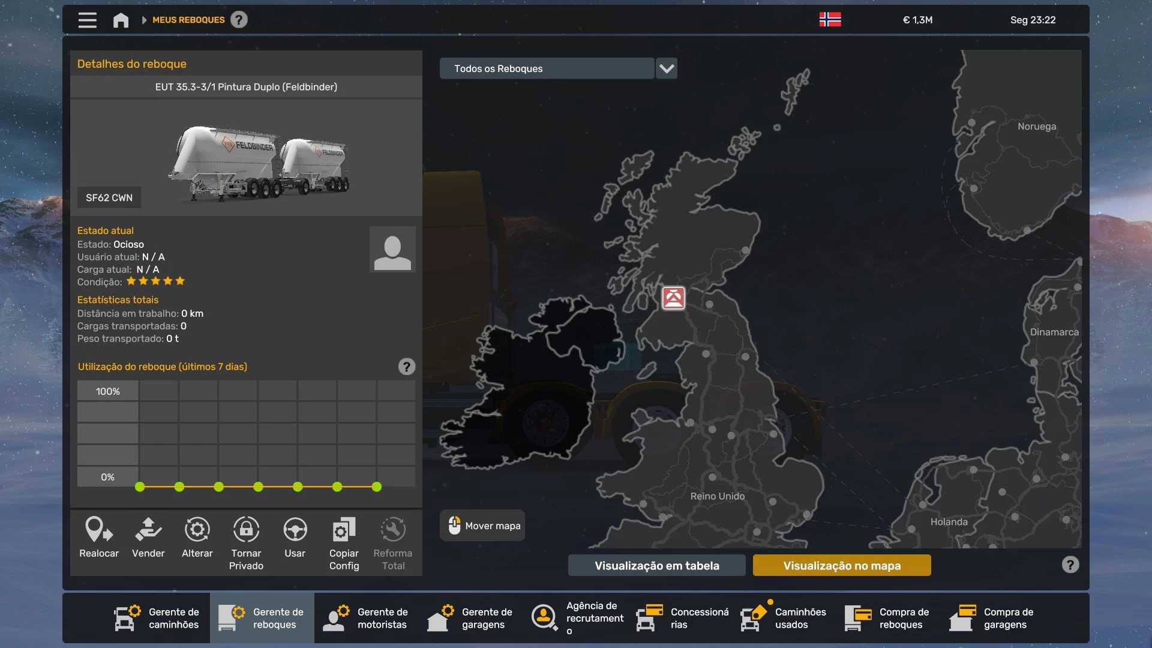Click last green point on utilization chart

click(x=377, y=487)
